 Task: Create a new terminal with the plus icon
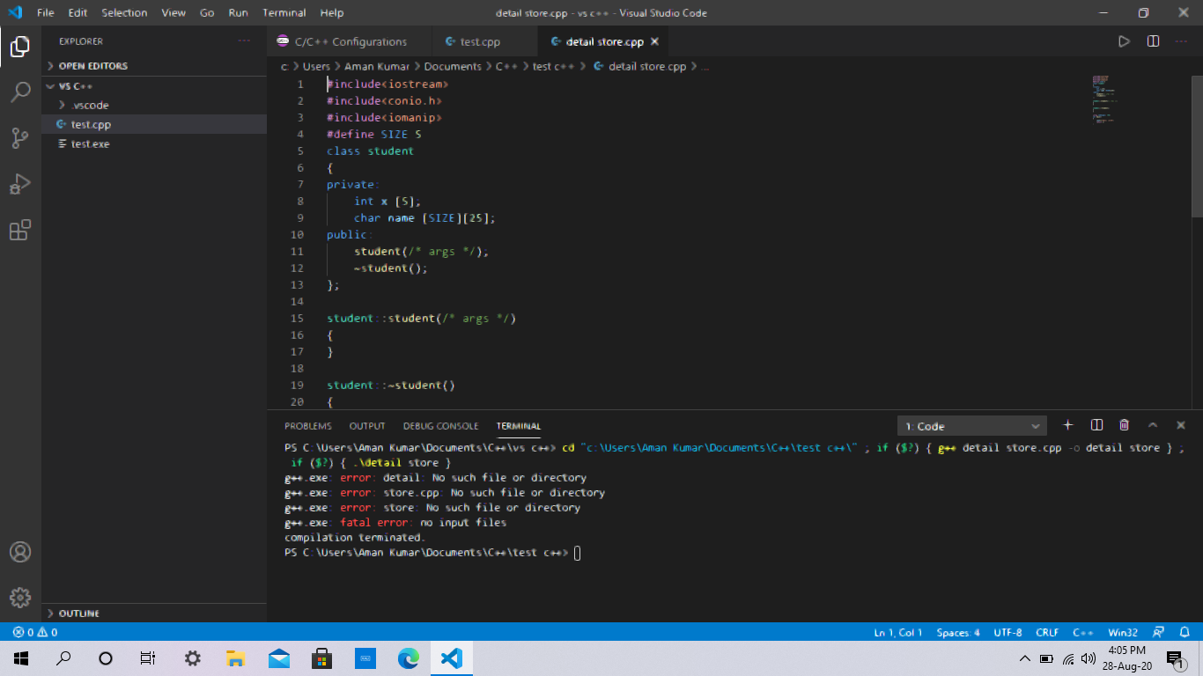[1067, 425]
